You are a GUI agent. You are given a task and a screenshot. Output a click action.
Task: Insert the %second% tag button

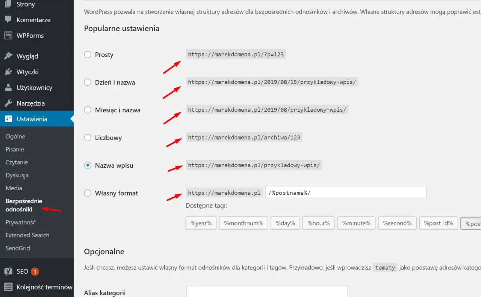point(397,223)
